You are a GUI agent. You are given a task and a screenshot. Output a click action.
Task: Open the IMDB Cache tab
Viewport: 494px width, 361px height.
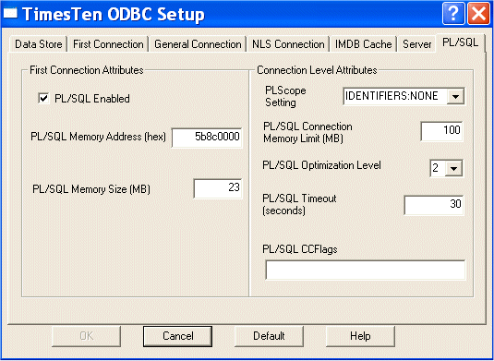coord(363,44)
